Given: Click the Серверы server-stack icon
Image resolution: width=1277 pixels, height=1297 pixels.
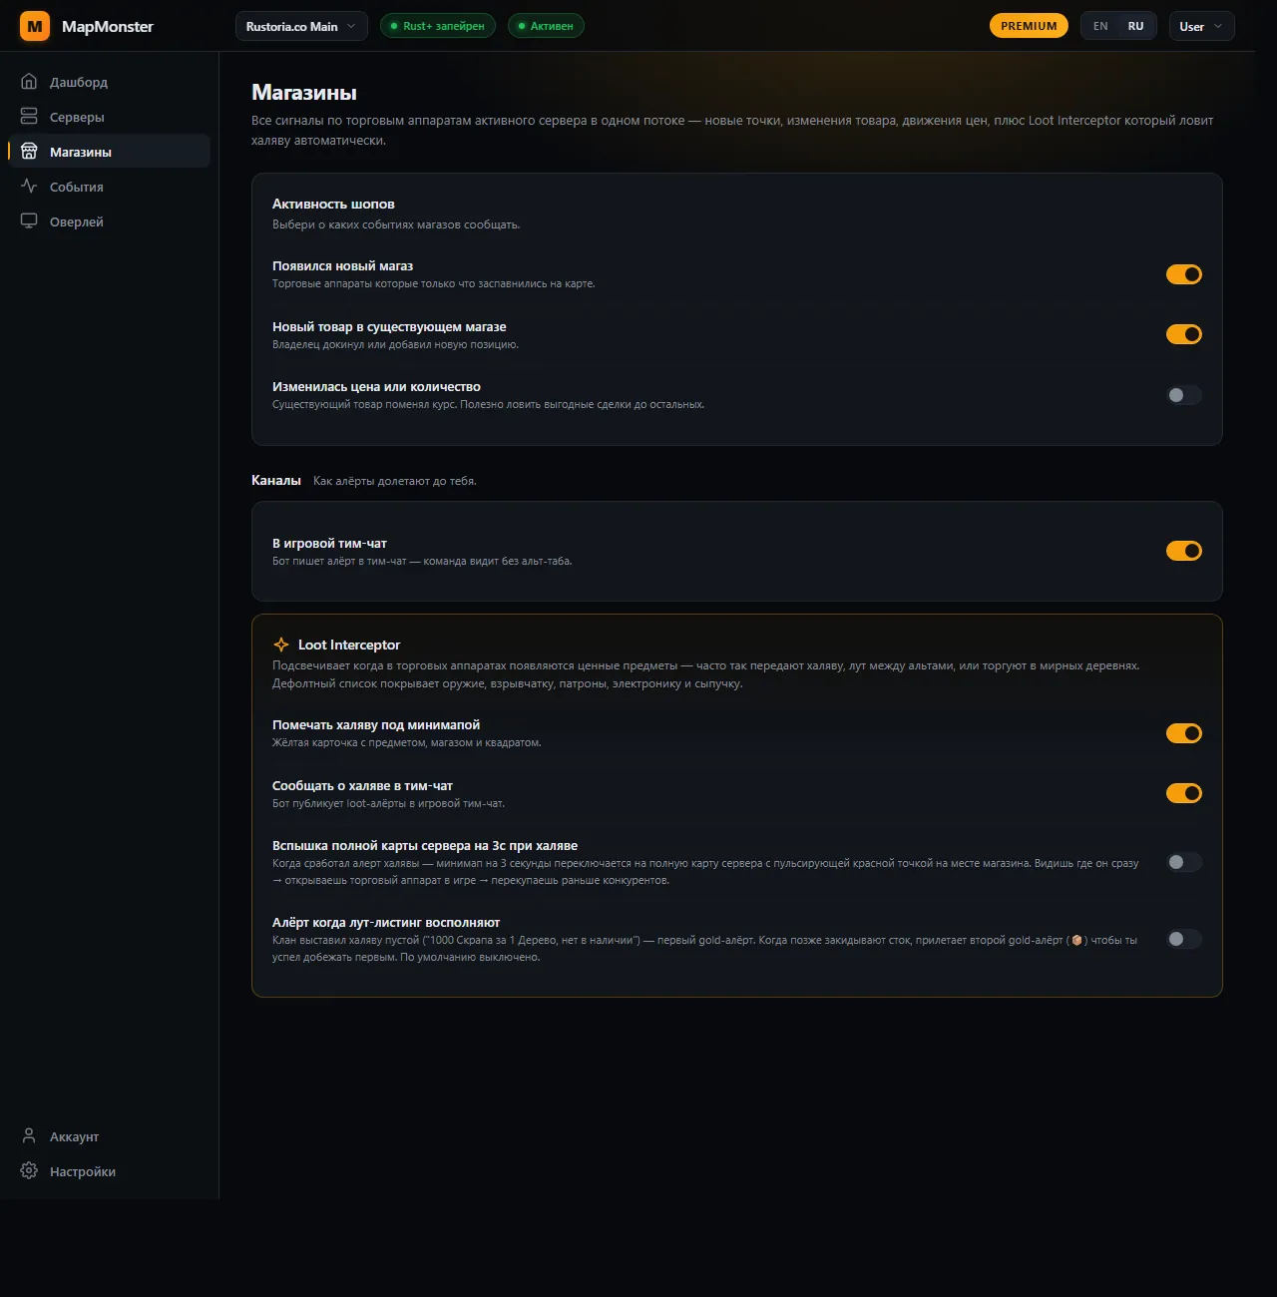Looking at the screenshot, I should pyautogui.click(x=29, y=117).
